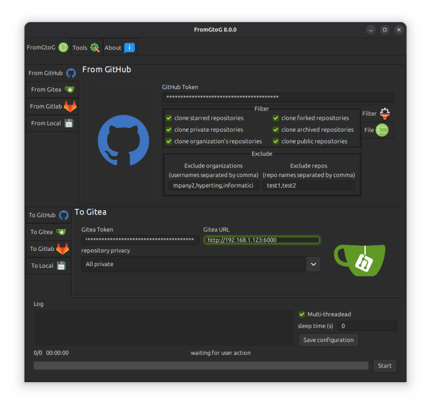431x409 pixels.
Task: Open the File side tab
Action: click(377, 130)
